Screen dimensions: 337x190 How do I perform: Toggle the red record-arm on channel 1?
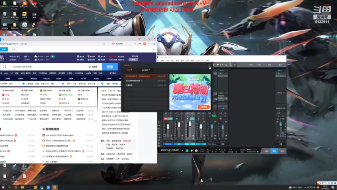click(x=166, y=119)
